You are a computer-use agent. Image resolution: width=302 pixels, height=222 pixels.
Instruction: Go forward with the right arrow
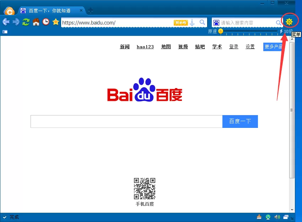click(x=16, y=22)
